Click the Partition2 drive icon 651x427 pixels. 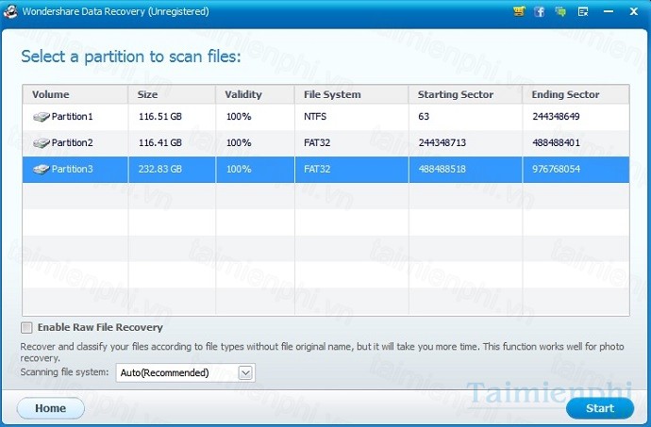(42, 143)
